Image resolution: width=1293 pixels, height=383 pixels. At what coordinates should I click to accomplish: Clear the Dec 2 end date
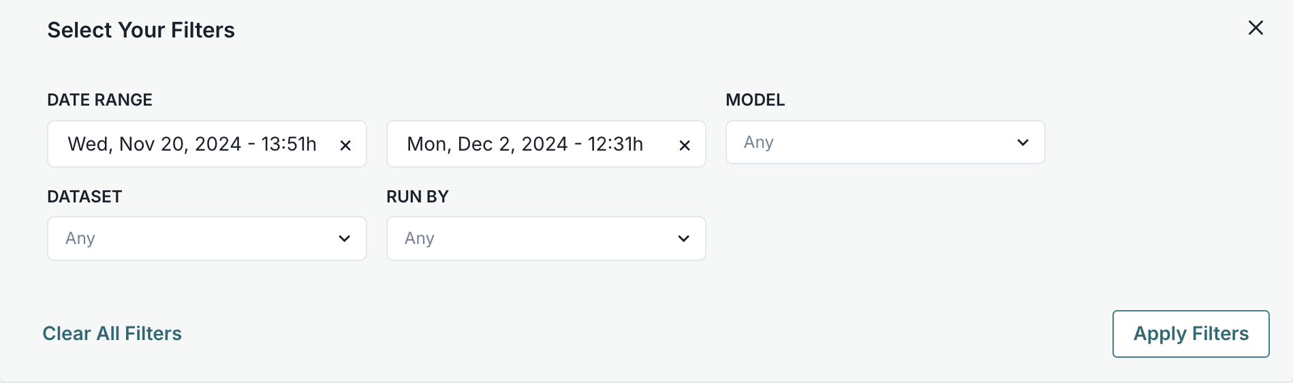[685, 145]
